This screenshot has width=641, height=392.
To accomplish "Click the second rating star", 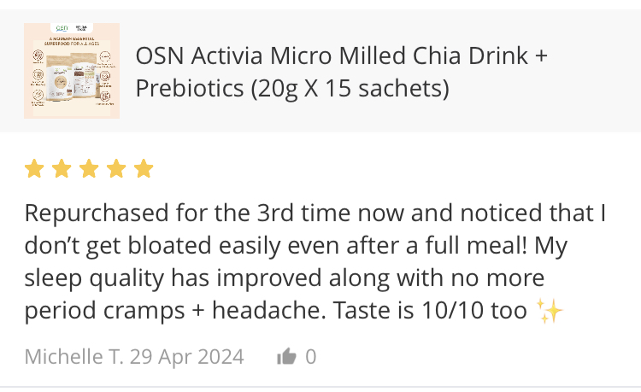I will [62, 168].
